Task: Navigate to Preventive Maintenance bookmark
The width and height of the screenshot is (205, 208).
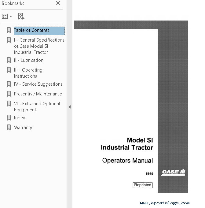Action: coord(38,94)
